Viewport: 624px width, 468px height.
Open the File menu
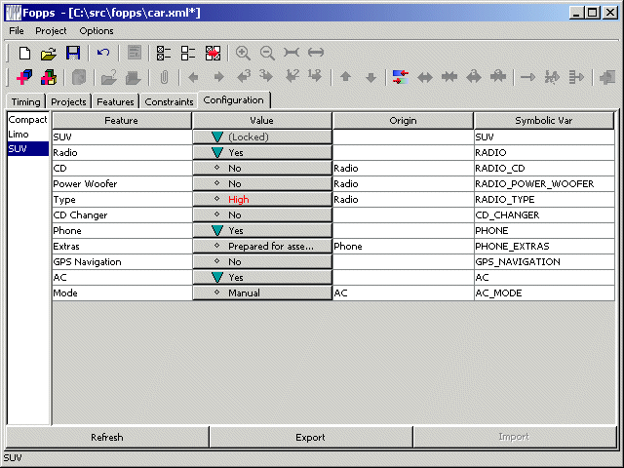click(17, 31)
